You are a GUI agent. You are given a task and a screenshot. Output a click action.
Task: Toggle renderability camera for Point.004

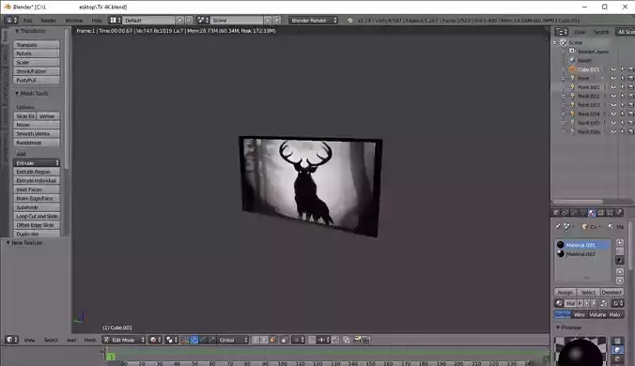pyautogui.click(x=631, y=114)
